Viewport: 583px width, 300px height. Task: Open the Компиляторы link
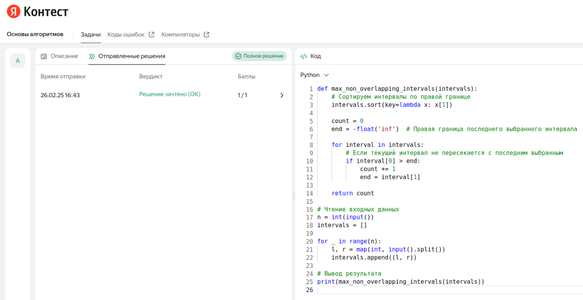point(180,35)
